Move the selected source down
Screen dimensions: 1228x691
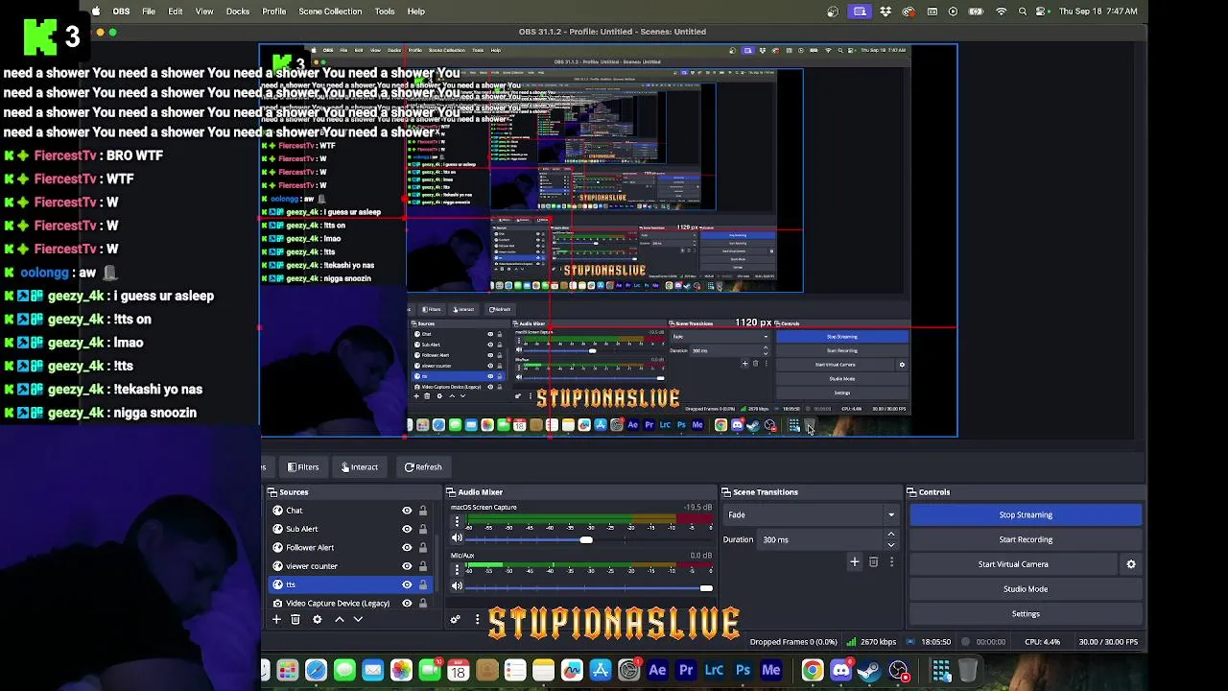[x=358, y=620]
